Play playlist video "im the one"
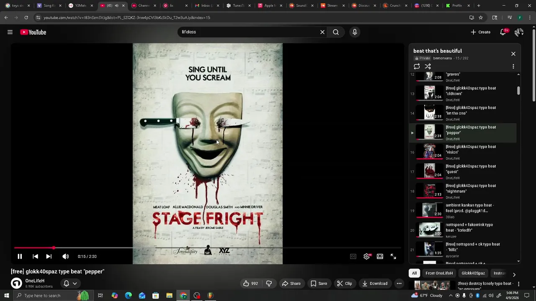The height and width of the screenshot is (301, 536). pyautogui.click(x=463, y=113)
